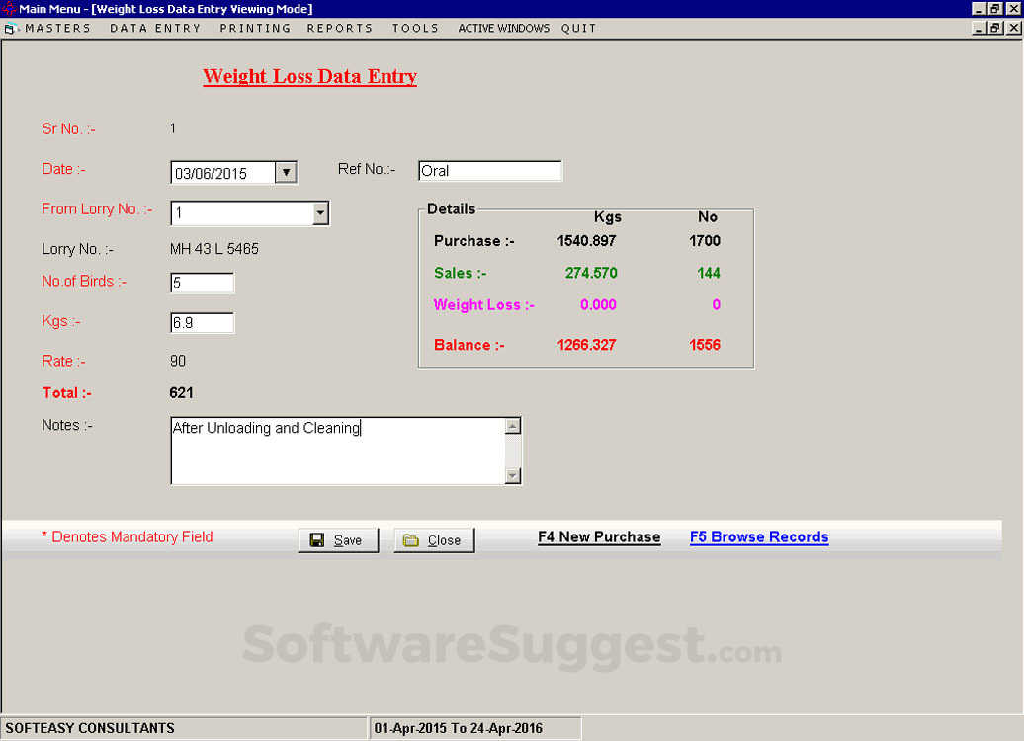Open the DATA ENTRY menu
The height and width of the screenshot is (741, 1024).
click(x=155, y=28)
